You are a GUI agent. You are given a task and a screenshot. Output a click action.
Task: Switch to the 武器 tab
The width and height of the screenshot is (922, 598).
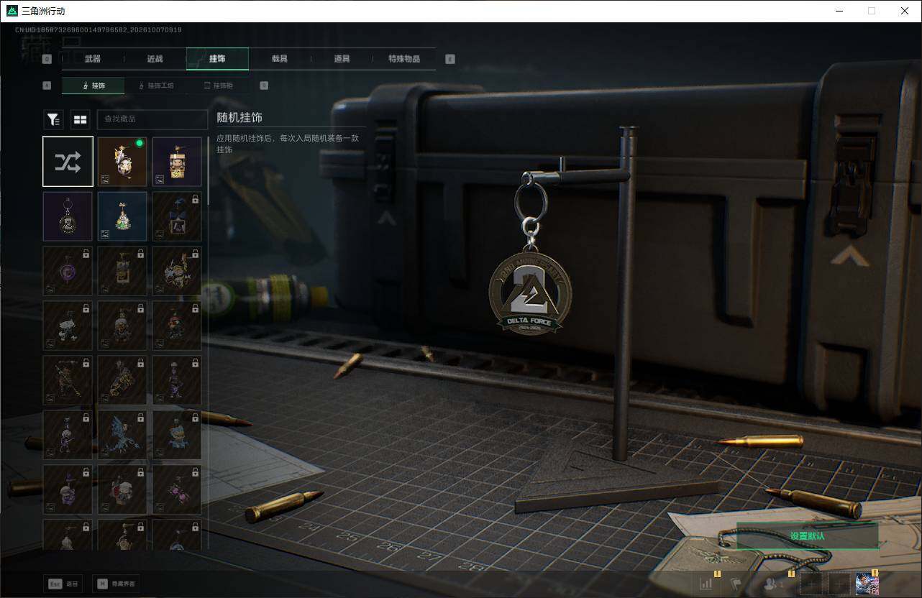[x=93, y=59]
